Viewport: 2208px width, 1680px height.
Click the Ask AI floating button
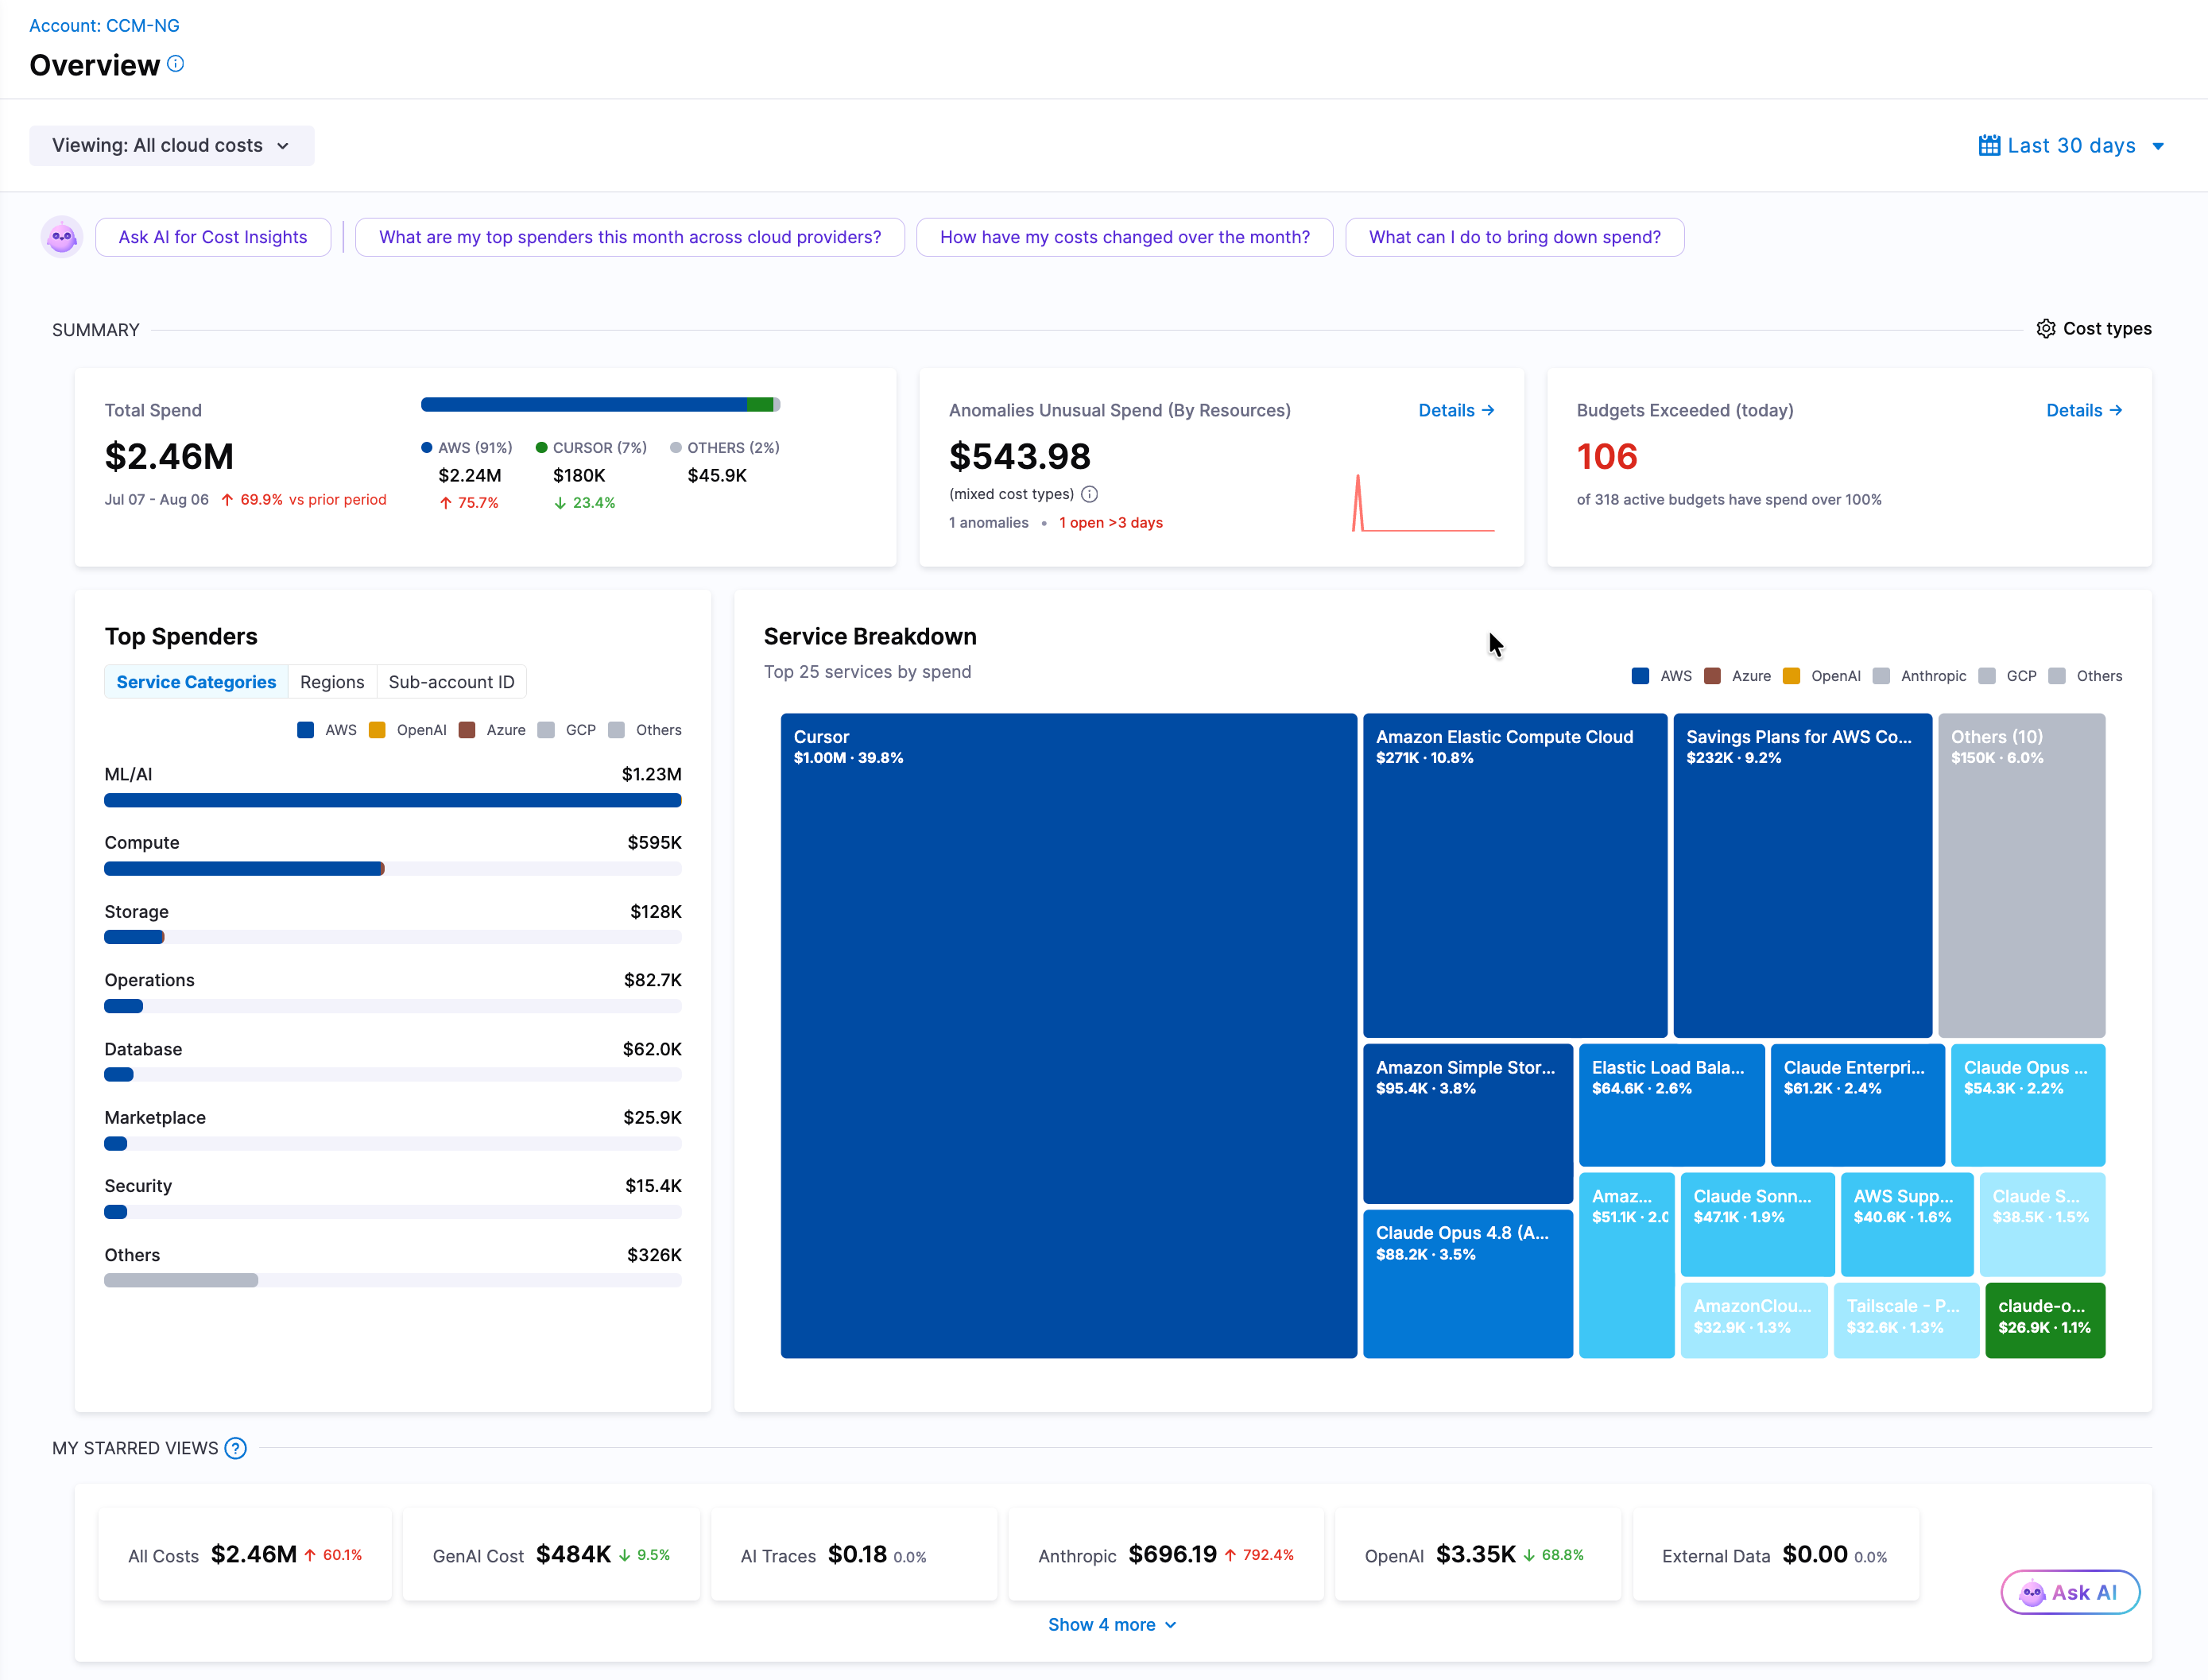pyautogui.click(x=2070, y=1592)
